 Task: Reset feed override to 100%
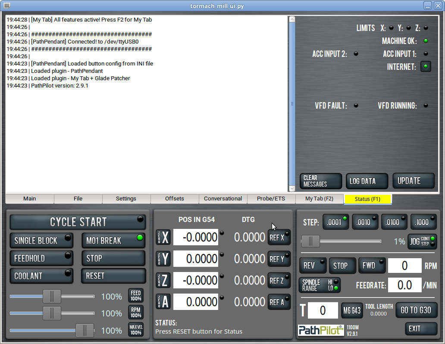click(136, 296)
